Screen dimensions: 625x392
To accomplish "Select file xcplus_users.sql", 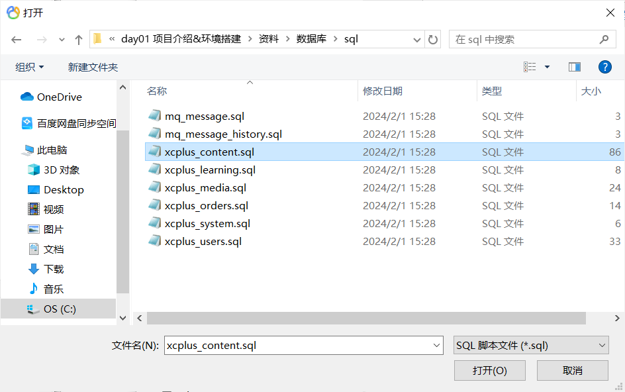I will click(203, 242).
